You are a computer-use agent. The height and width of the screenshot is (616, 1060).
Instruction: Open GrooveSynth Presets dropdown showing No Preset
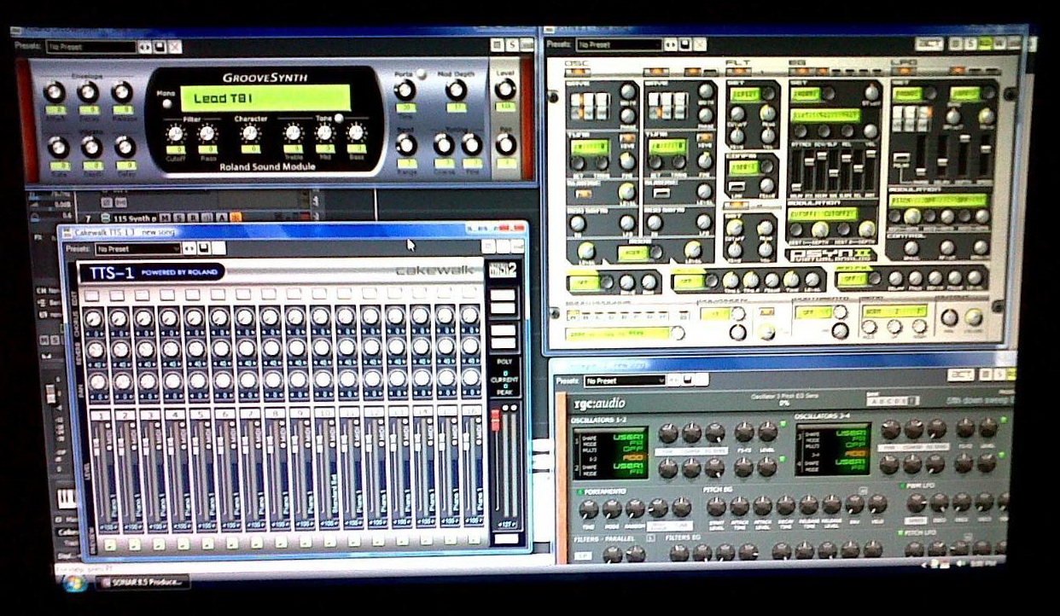click(90, 47)
